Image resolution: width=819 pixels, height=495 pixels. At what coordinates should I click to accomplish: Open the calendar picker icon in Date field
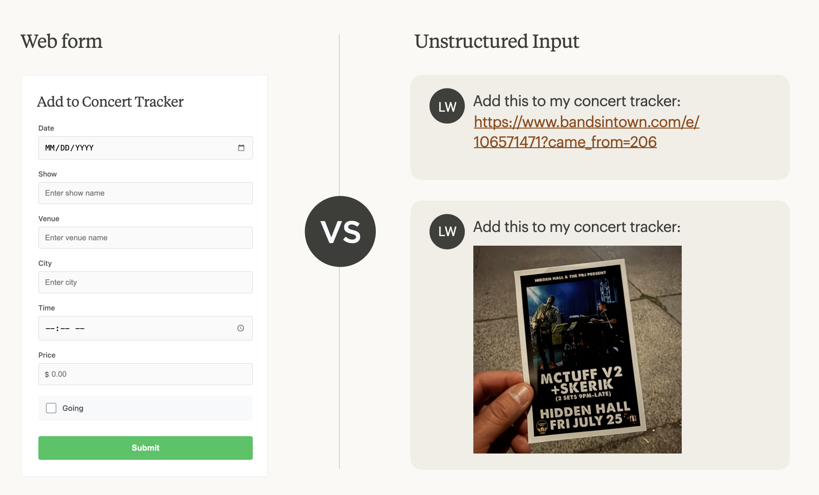(241, 148)
